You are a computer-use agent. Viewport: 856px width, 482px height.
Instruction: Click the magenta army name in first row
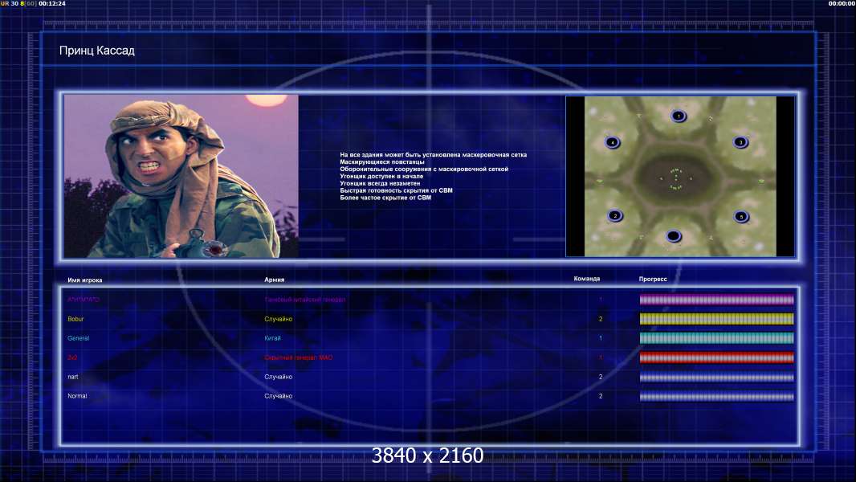tap(304, 300)
